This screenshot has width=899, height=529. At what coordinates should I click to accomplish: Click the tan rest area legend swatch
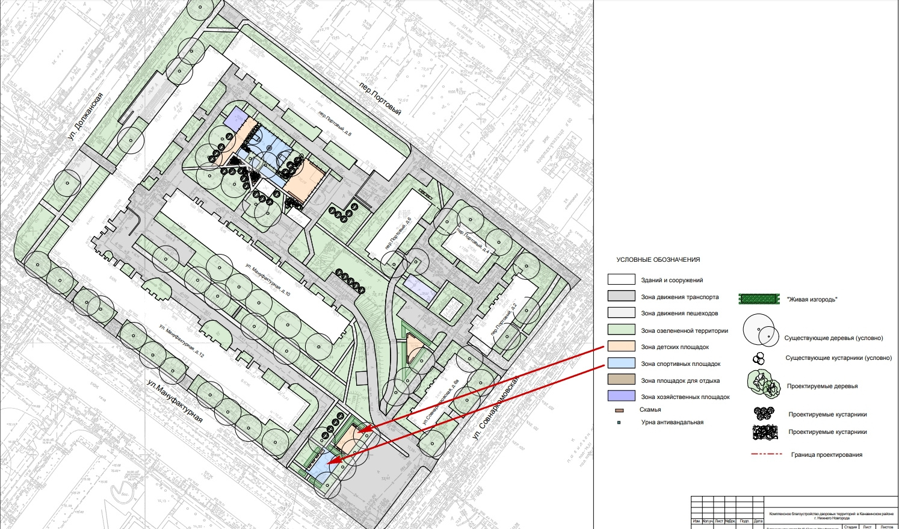pyautogui.click(x=621, y=380)
